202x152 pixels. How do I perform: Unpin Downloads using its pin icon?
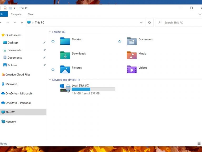click(44, 50)
